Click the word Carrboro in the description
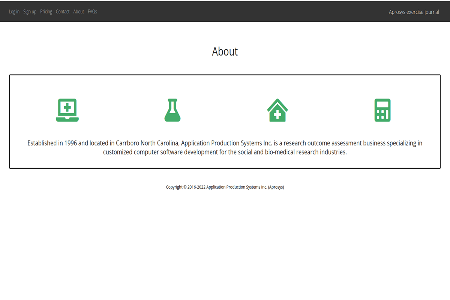 click(x=127, y=143)
